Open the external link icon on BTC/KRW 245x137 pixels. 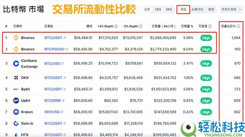[63, 101]
